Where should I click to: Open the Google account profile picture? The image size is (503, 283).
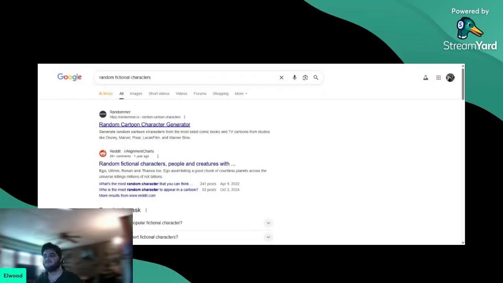coord(450,77)
